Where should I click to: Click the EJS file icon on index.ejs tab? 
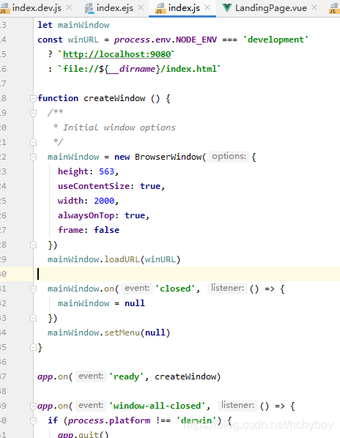89,8
